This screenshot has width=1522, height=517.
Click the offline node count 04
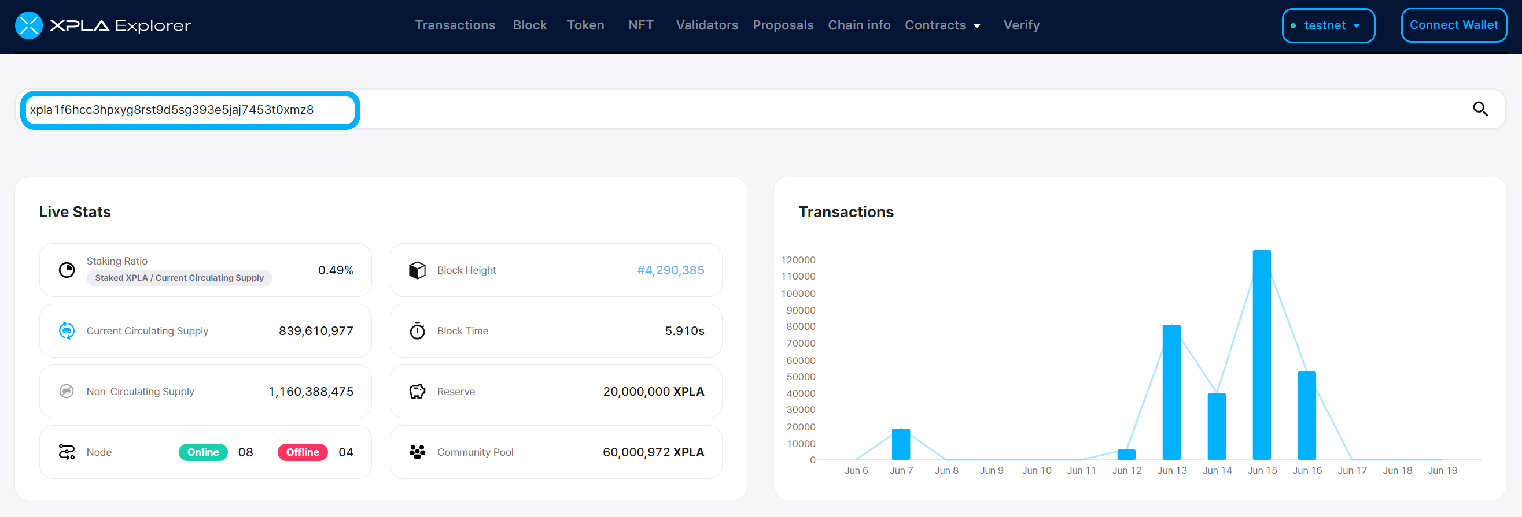point(345,452)
